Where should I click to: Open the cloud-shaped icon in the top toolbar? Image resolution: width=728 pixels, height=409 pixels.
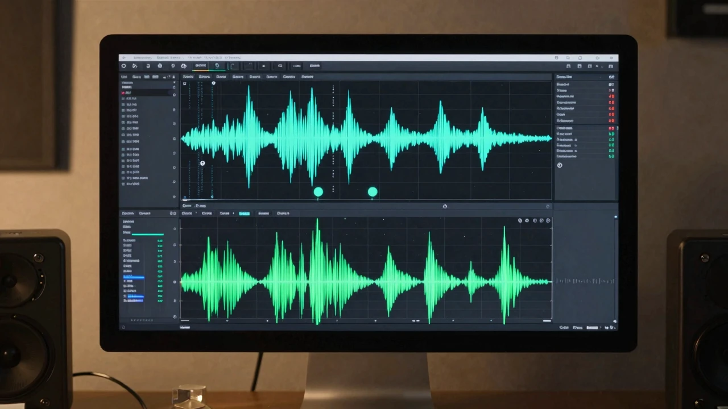click(184, 66)
